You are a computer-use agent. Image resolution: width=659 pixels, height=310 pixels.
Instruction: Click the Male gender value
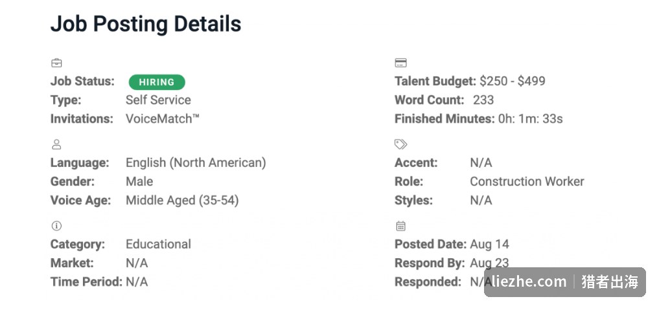(x=139, y=181)
